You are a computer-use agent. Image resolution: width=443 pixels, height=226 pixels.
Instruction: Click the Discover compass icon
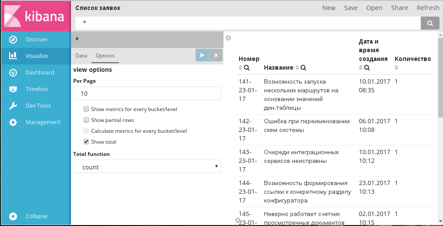13,40
